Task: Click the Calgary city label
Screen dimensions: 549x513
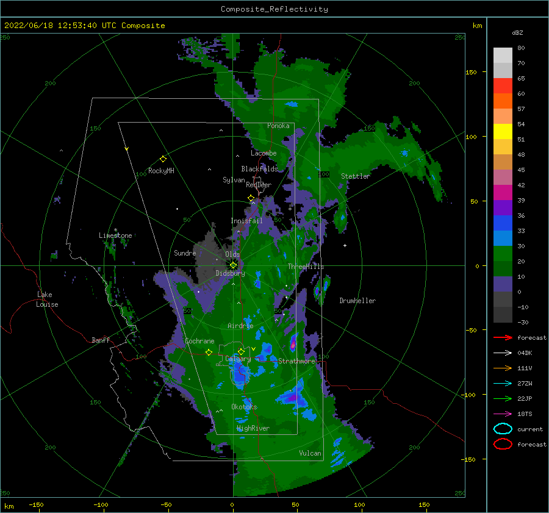Action: pos(238,359)
